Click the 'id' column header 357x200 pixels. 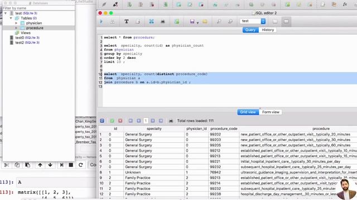click(115, 128)
